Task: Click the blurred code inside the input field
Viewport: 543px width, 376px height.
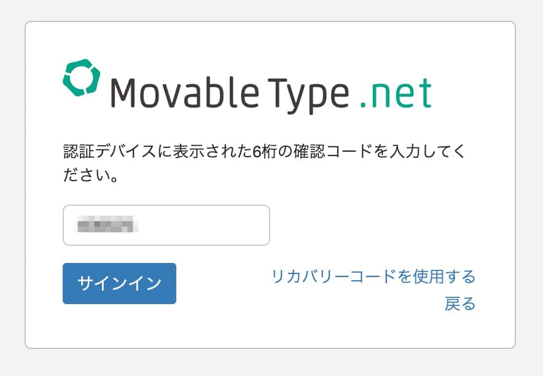Action: (x=104, y=225)
